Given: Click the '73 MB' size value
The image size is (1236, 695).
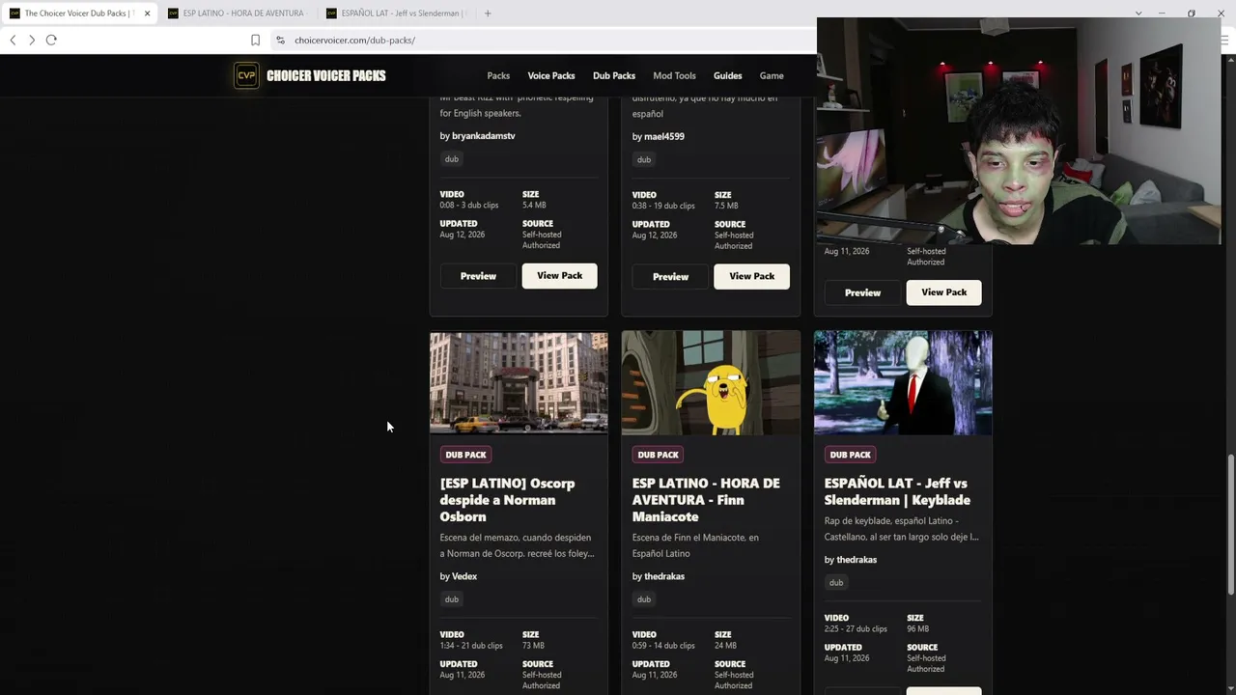Looking at the screenshot, I should coord(533,646).
